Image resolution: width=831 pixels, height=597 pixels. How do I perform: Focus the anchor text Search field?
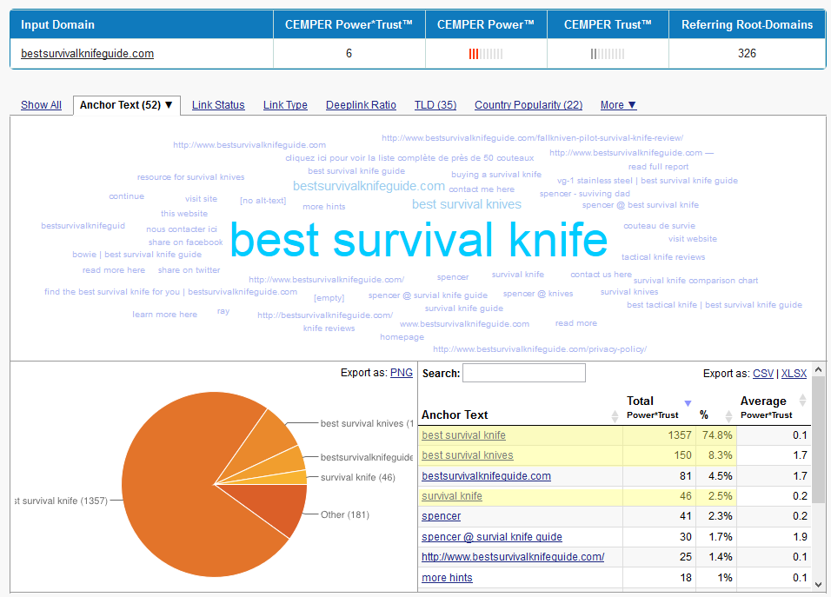click(x=523, y=374)
